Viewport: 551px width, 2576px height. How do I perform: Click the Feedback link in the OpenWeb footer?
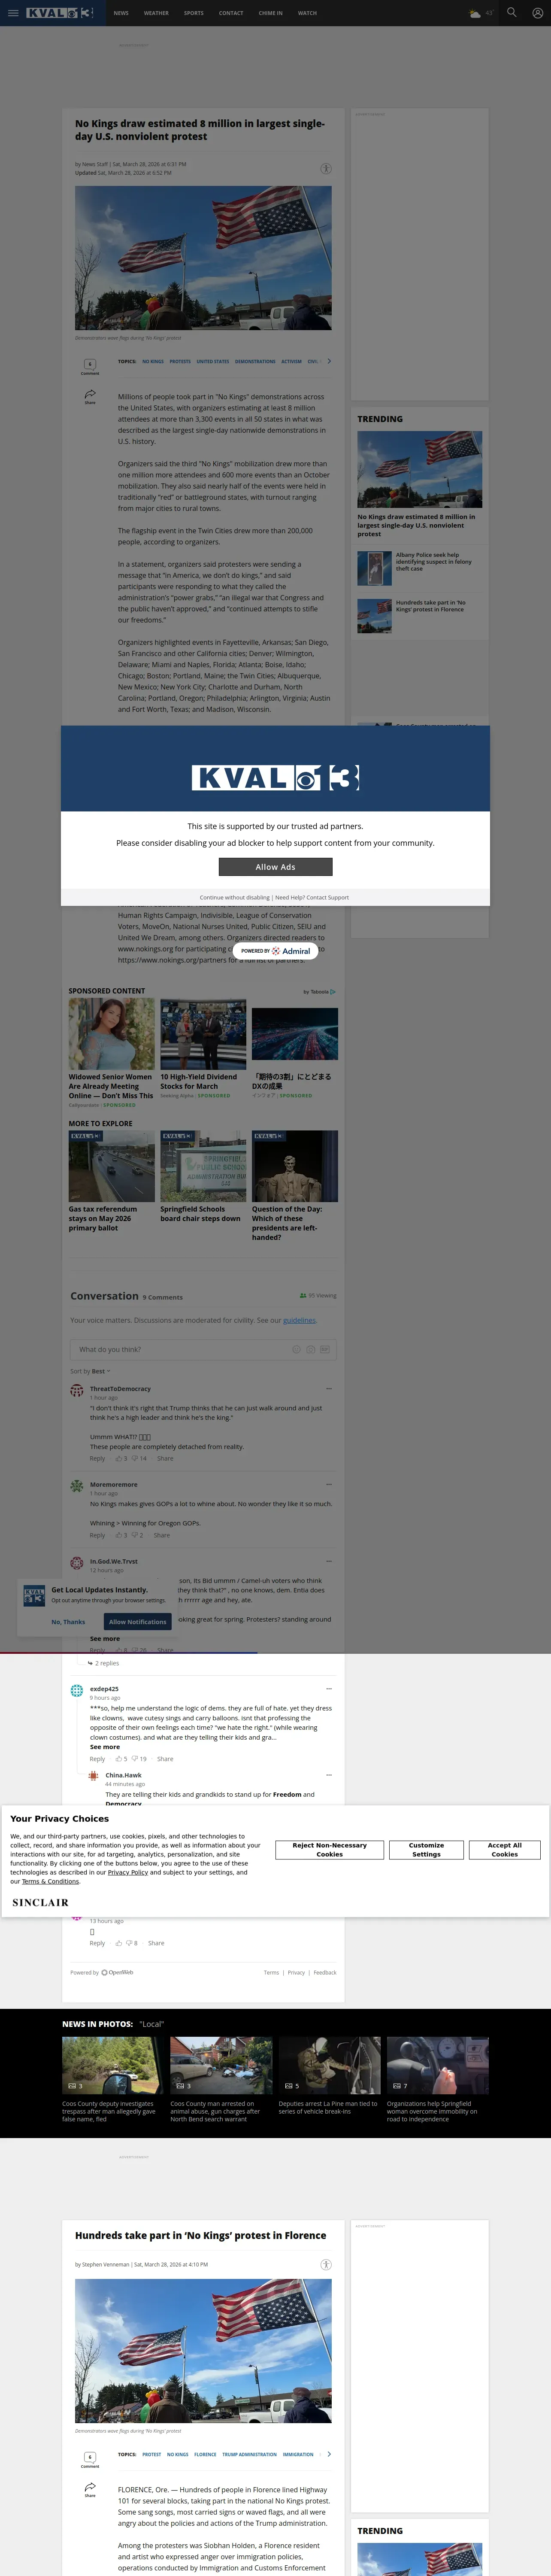[x=325, y=1973]
